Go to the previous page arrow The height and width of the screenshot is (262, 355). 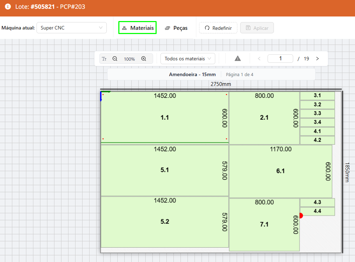(259, 59)
